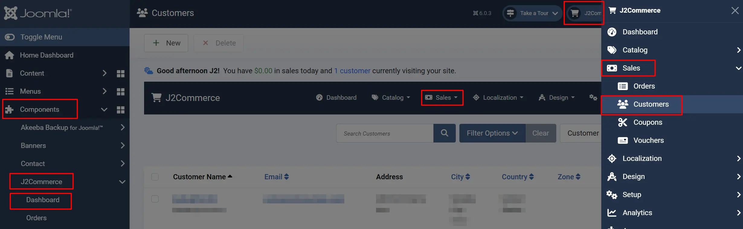Open the Menus dashboard grid icon
Image resolution: width=743 pixels, height=229 pixels.
[x=121, y=92]
